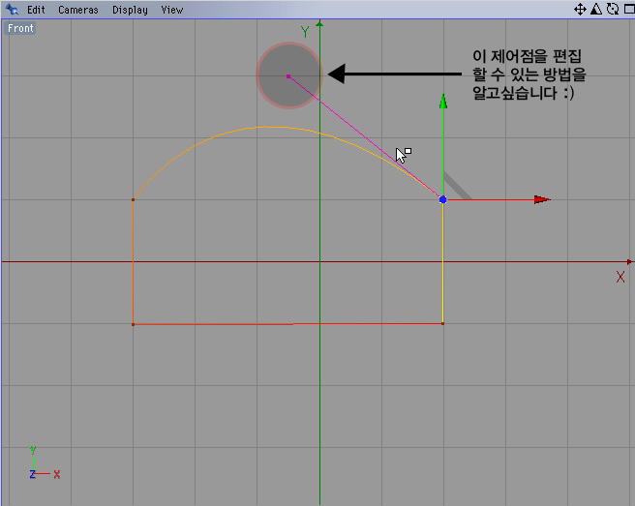
Task: Select the blue selected spline point
Action: pyautogui.click(x=442, y=199)
